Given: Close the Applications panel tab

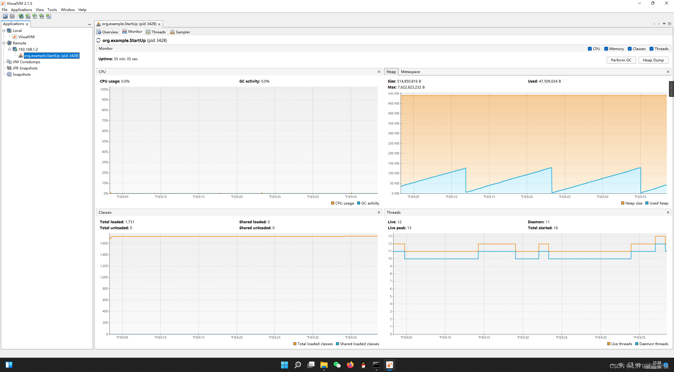Looking at the screenshot, I should tap(27, 24).
